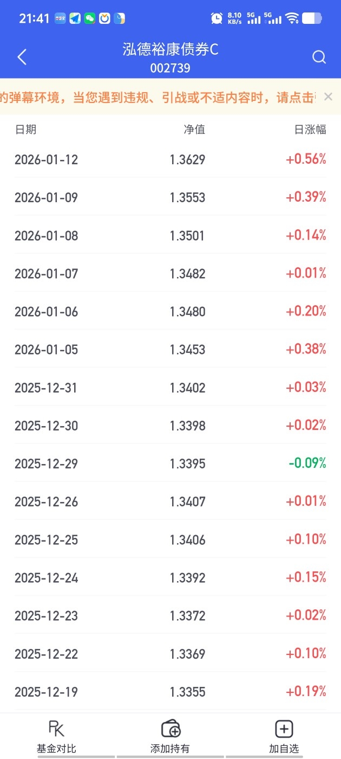Select the 2025-12-29 row with negative change
Screen dimensions: 341x759
pos(170,464)
